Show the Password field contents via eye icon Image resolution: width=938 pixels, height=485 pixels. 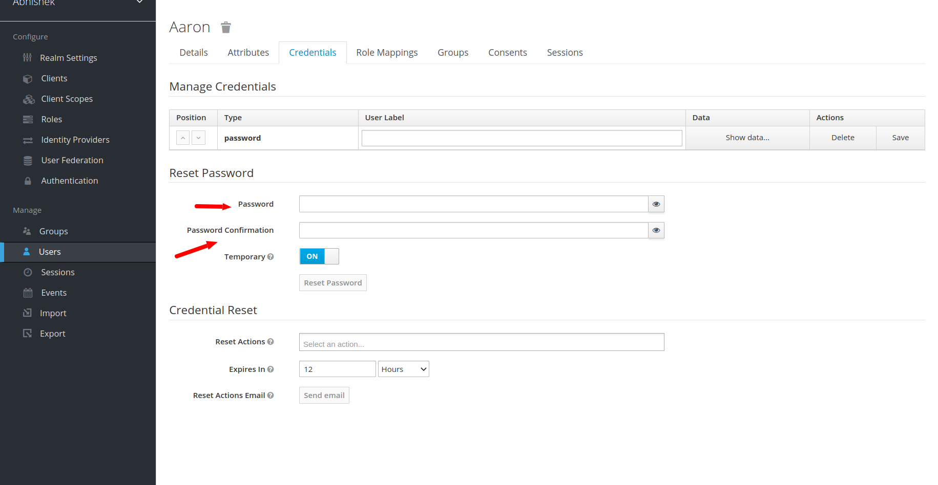[656, 204]
